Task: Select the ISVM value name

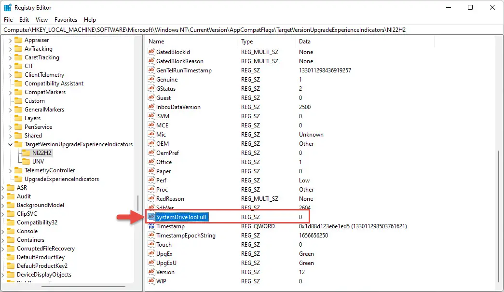Action: point(163,116)
